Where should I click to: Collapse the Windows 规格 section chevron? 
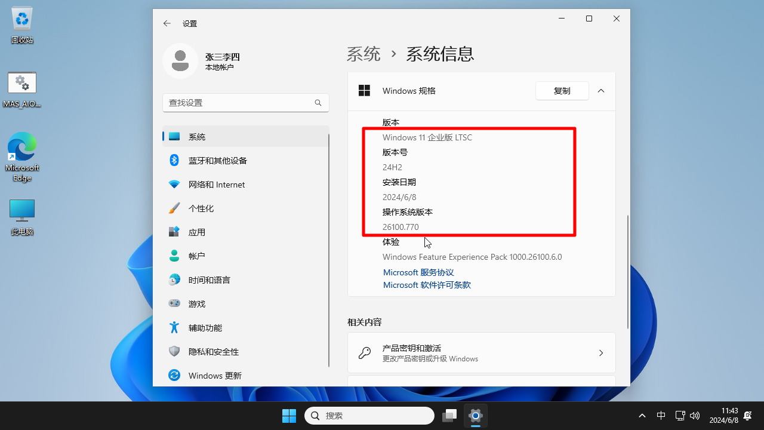601,91
